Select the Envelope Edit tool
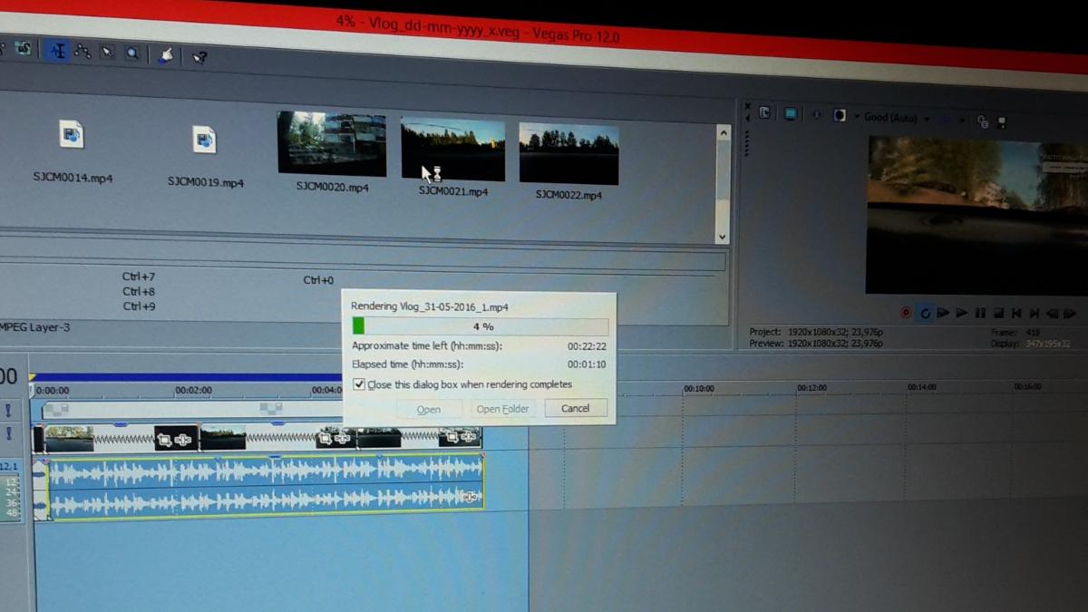This screenshot has height=612, width=1088. pyautogui.click(x=83, y=52)
